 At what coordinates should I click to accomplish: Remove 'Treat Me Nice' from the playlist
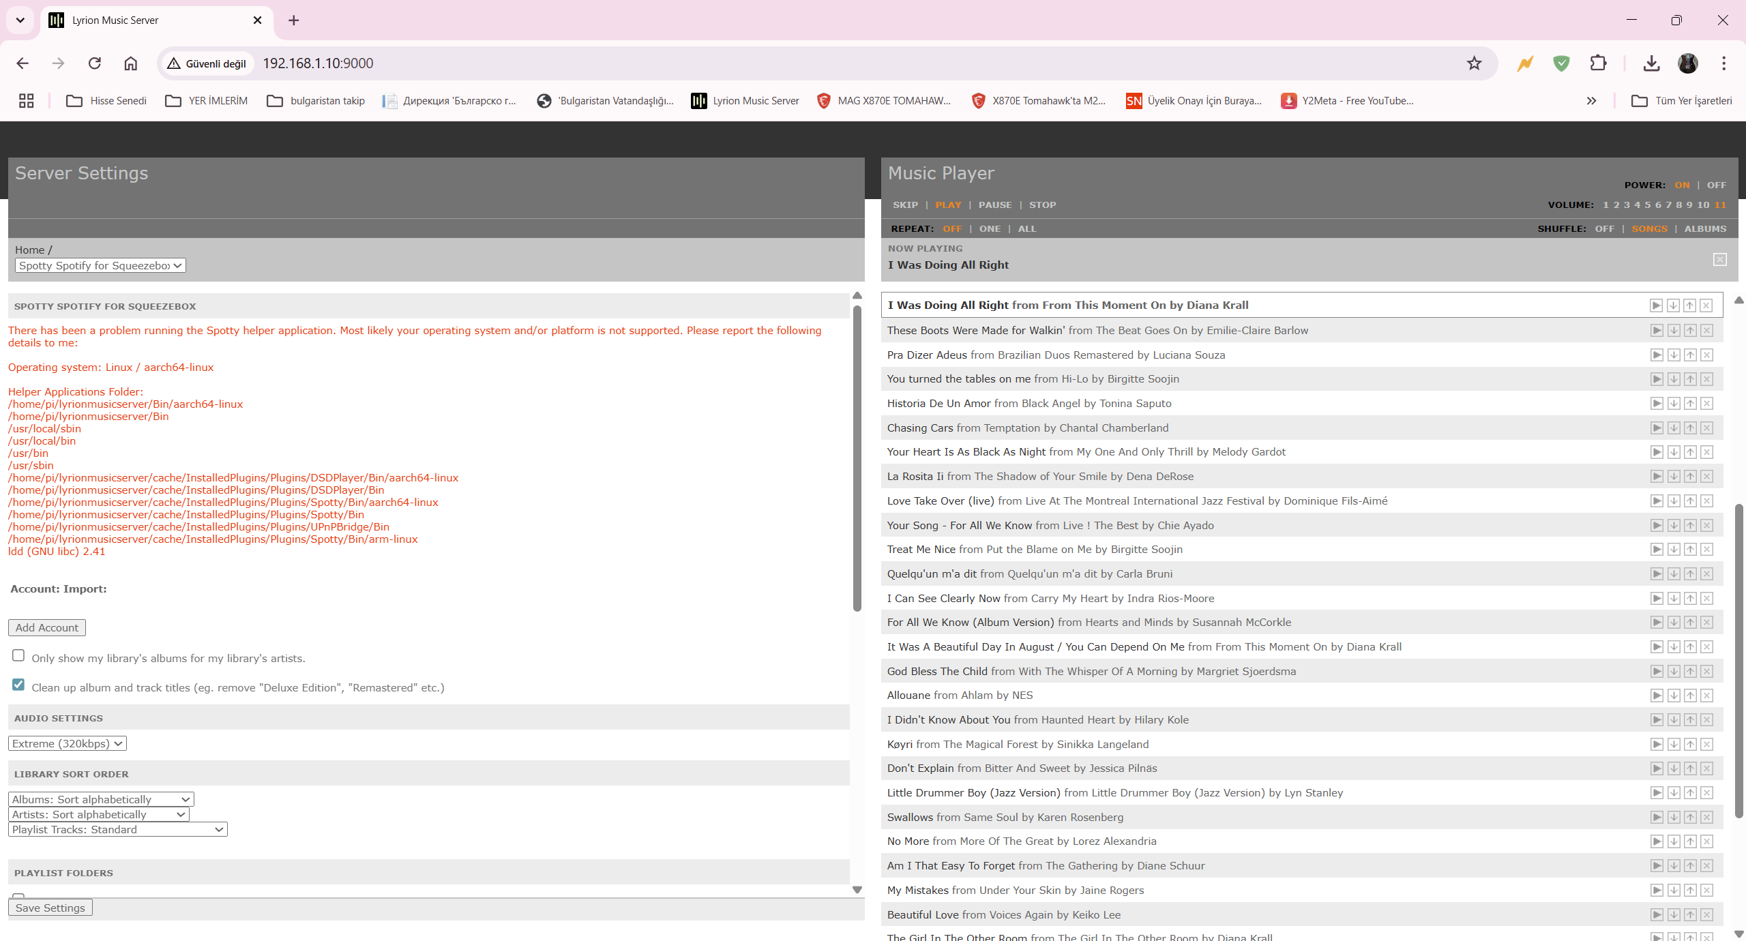click(1706, 550)
